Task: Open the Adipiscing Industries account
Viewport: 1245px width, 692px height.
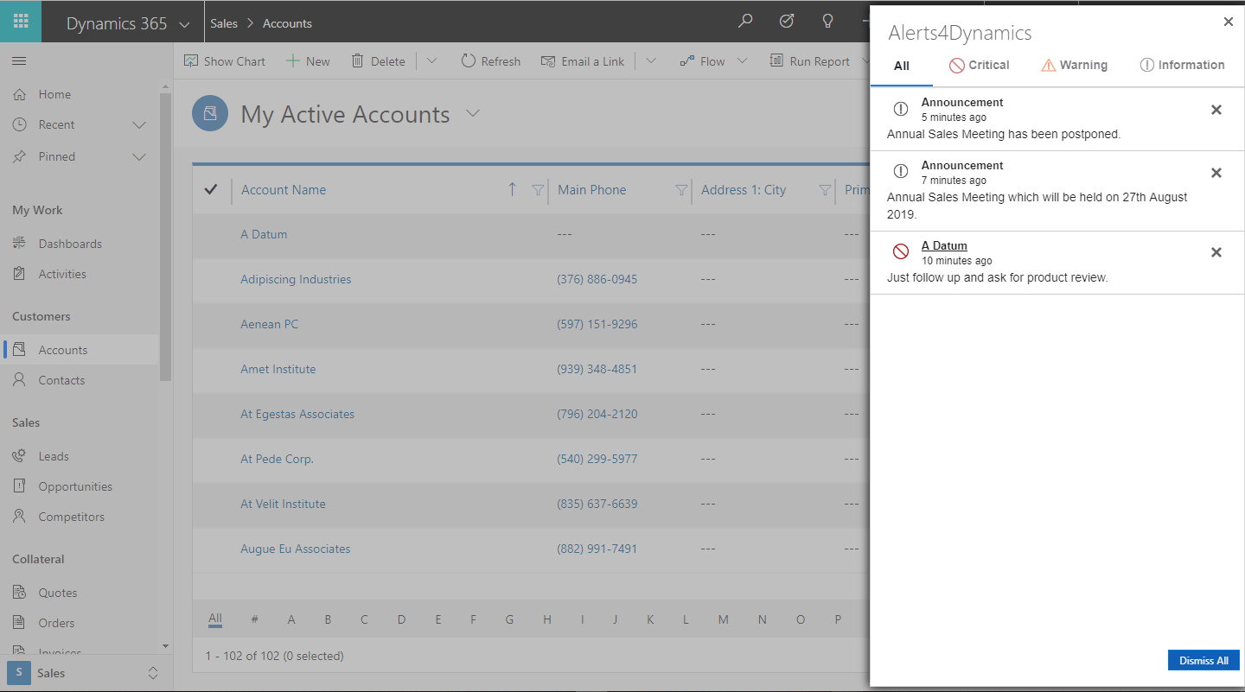Action: [x=296, y=279]
